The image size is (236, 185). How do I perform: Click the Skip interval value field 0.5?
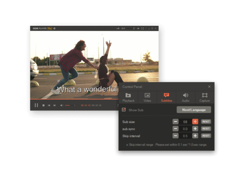tap(185, 136)
